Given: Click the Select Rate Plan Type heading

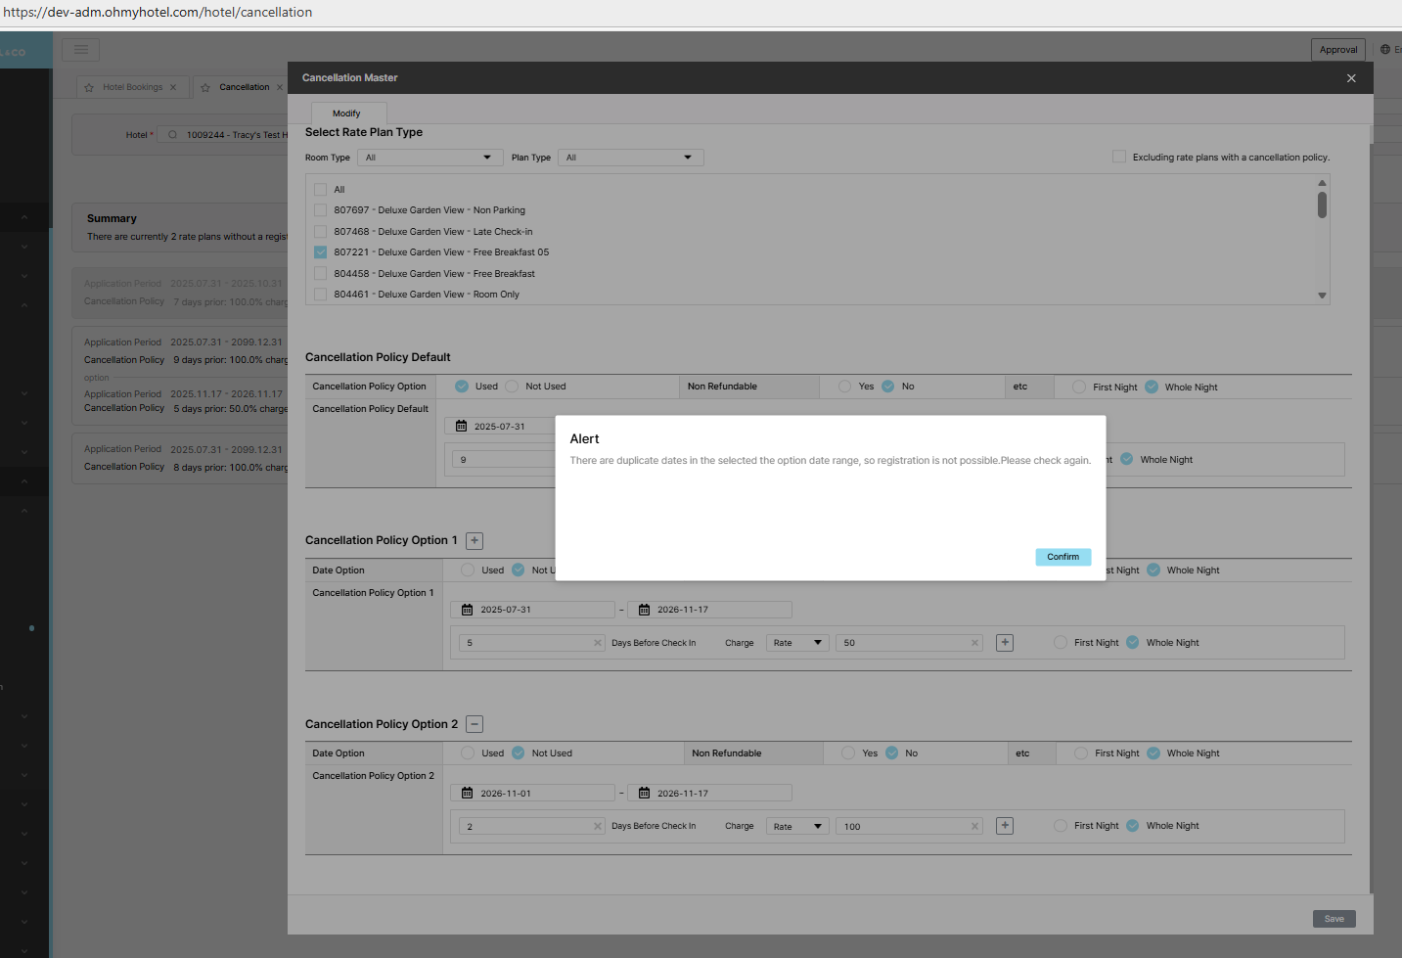Looking at the screenshot, I should point(364,132).
